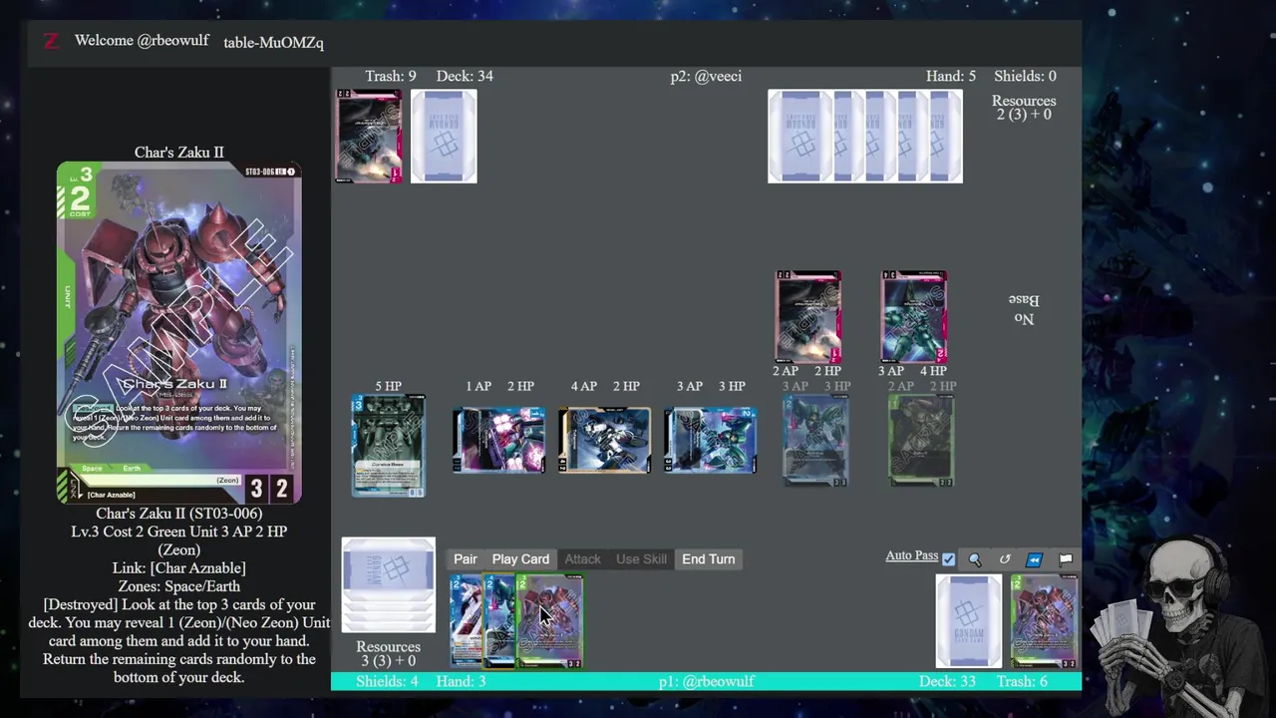Open the magnifier zoom tool
Viewport: 1276px width, 718px height.
coord(975,559)
